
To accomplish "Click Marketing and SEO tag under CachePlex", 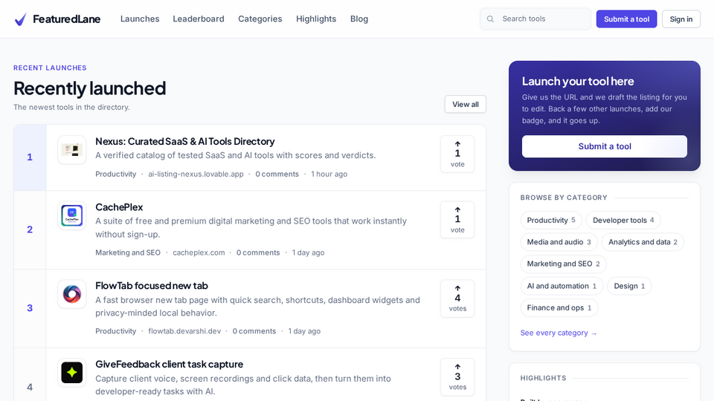I will pyautogui.click(x=128, y=252).
